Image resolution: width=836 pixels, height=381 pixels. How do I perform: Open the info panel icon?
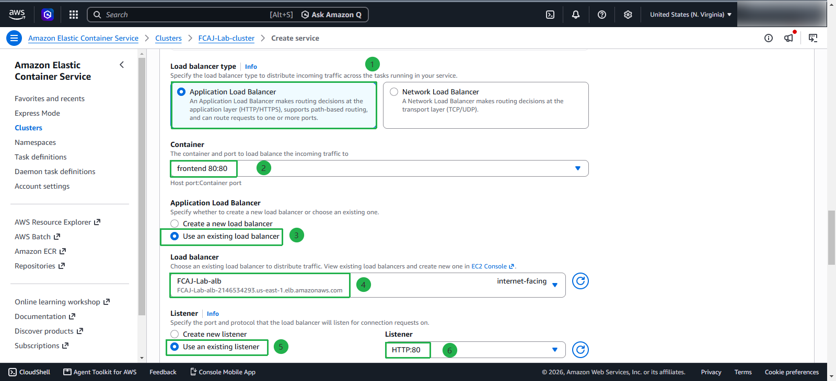click(769, 38)
